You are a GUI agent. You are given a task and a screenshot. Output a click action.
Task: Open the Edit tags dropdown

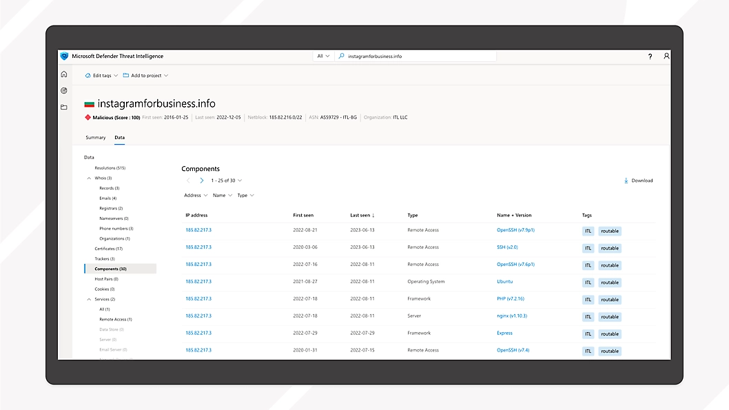tap(101, 76)
